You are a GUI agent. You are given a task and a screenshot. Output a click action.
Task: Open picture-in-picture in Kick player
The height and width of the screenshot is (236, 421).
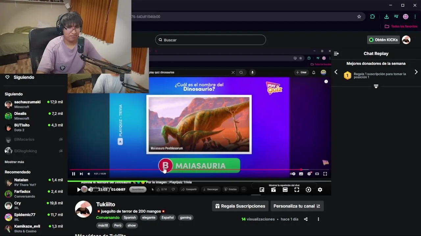click(262, 189)
